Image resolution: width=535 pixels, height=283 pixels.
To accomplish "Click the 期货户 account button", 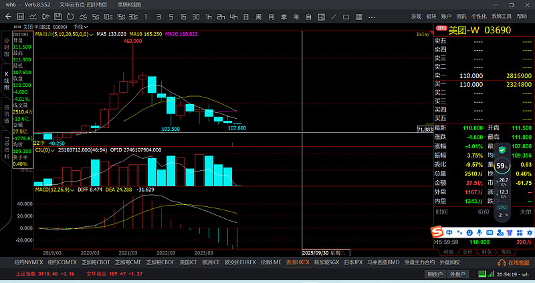I will [435, 274].
